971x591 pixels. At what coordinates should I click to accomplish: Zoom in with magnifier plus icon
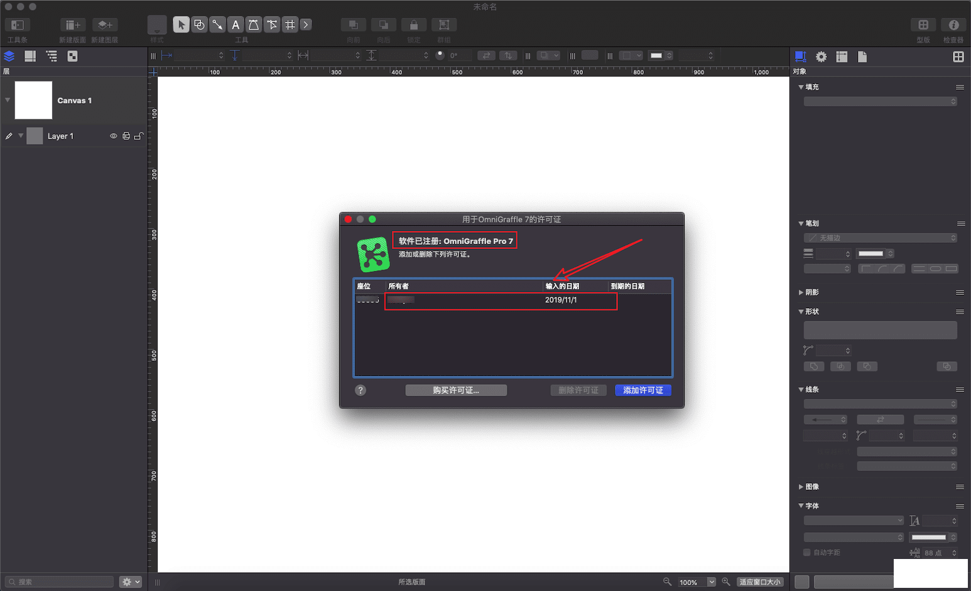726,582
